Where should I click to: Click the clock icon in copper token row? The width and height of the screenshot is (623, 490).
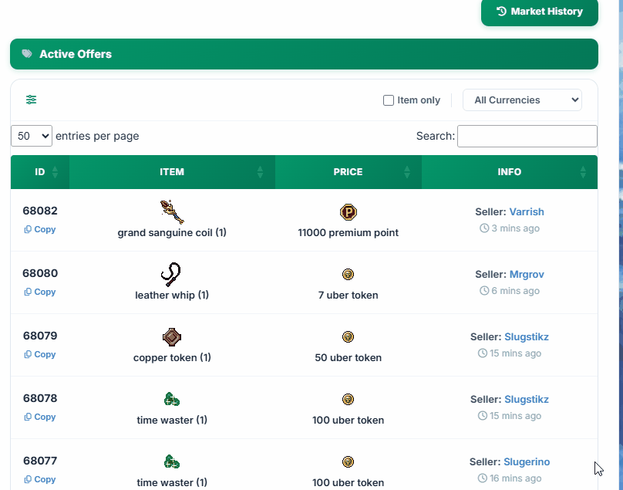coord(483,353)
